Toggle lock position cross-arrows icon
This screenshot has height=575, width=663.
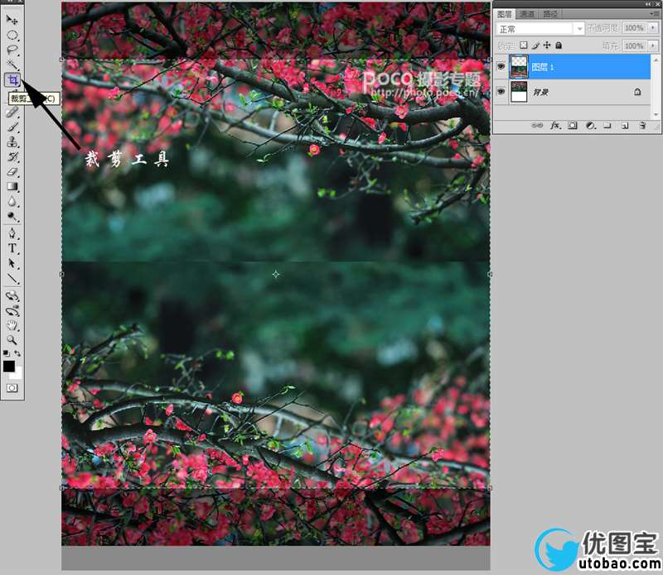tap(547, 46)
